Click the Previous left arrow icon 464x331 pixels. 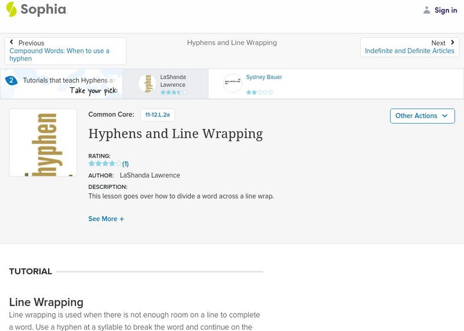pos(12,42)
